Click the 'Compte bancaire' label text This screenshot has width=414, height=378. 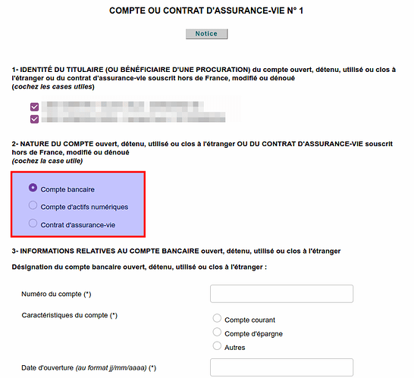coord(67,189)
